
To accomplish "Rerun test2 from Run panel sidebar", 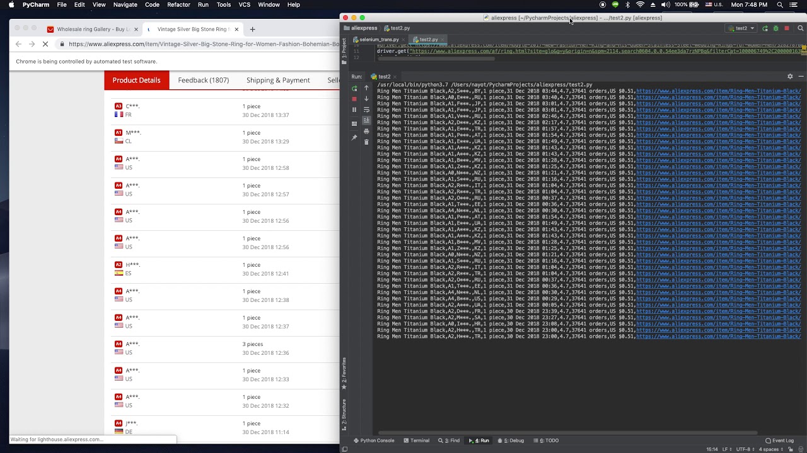I will 354,88.
